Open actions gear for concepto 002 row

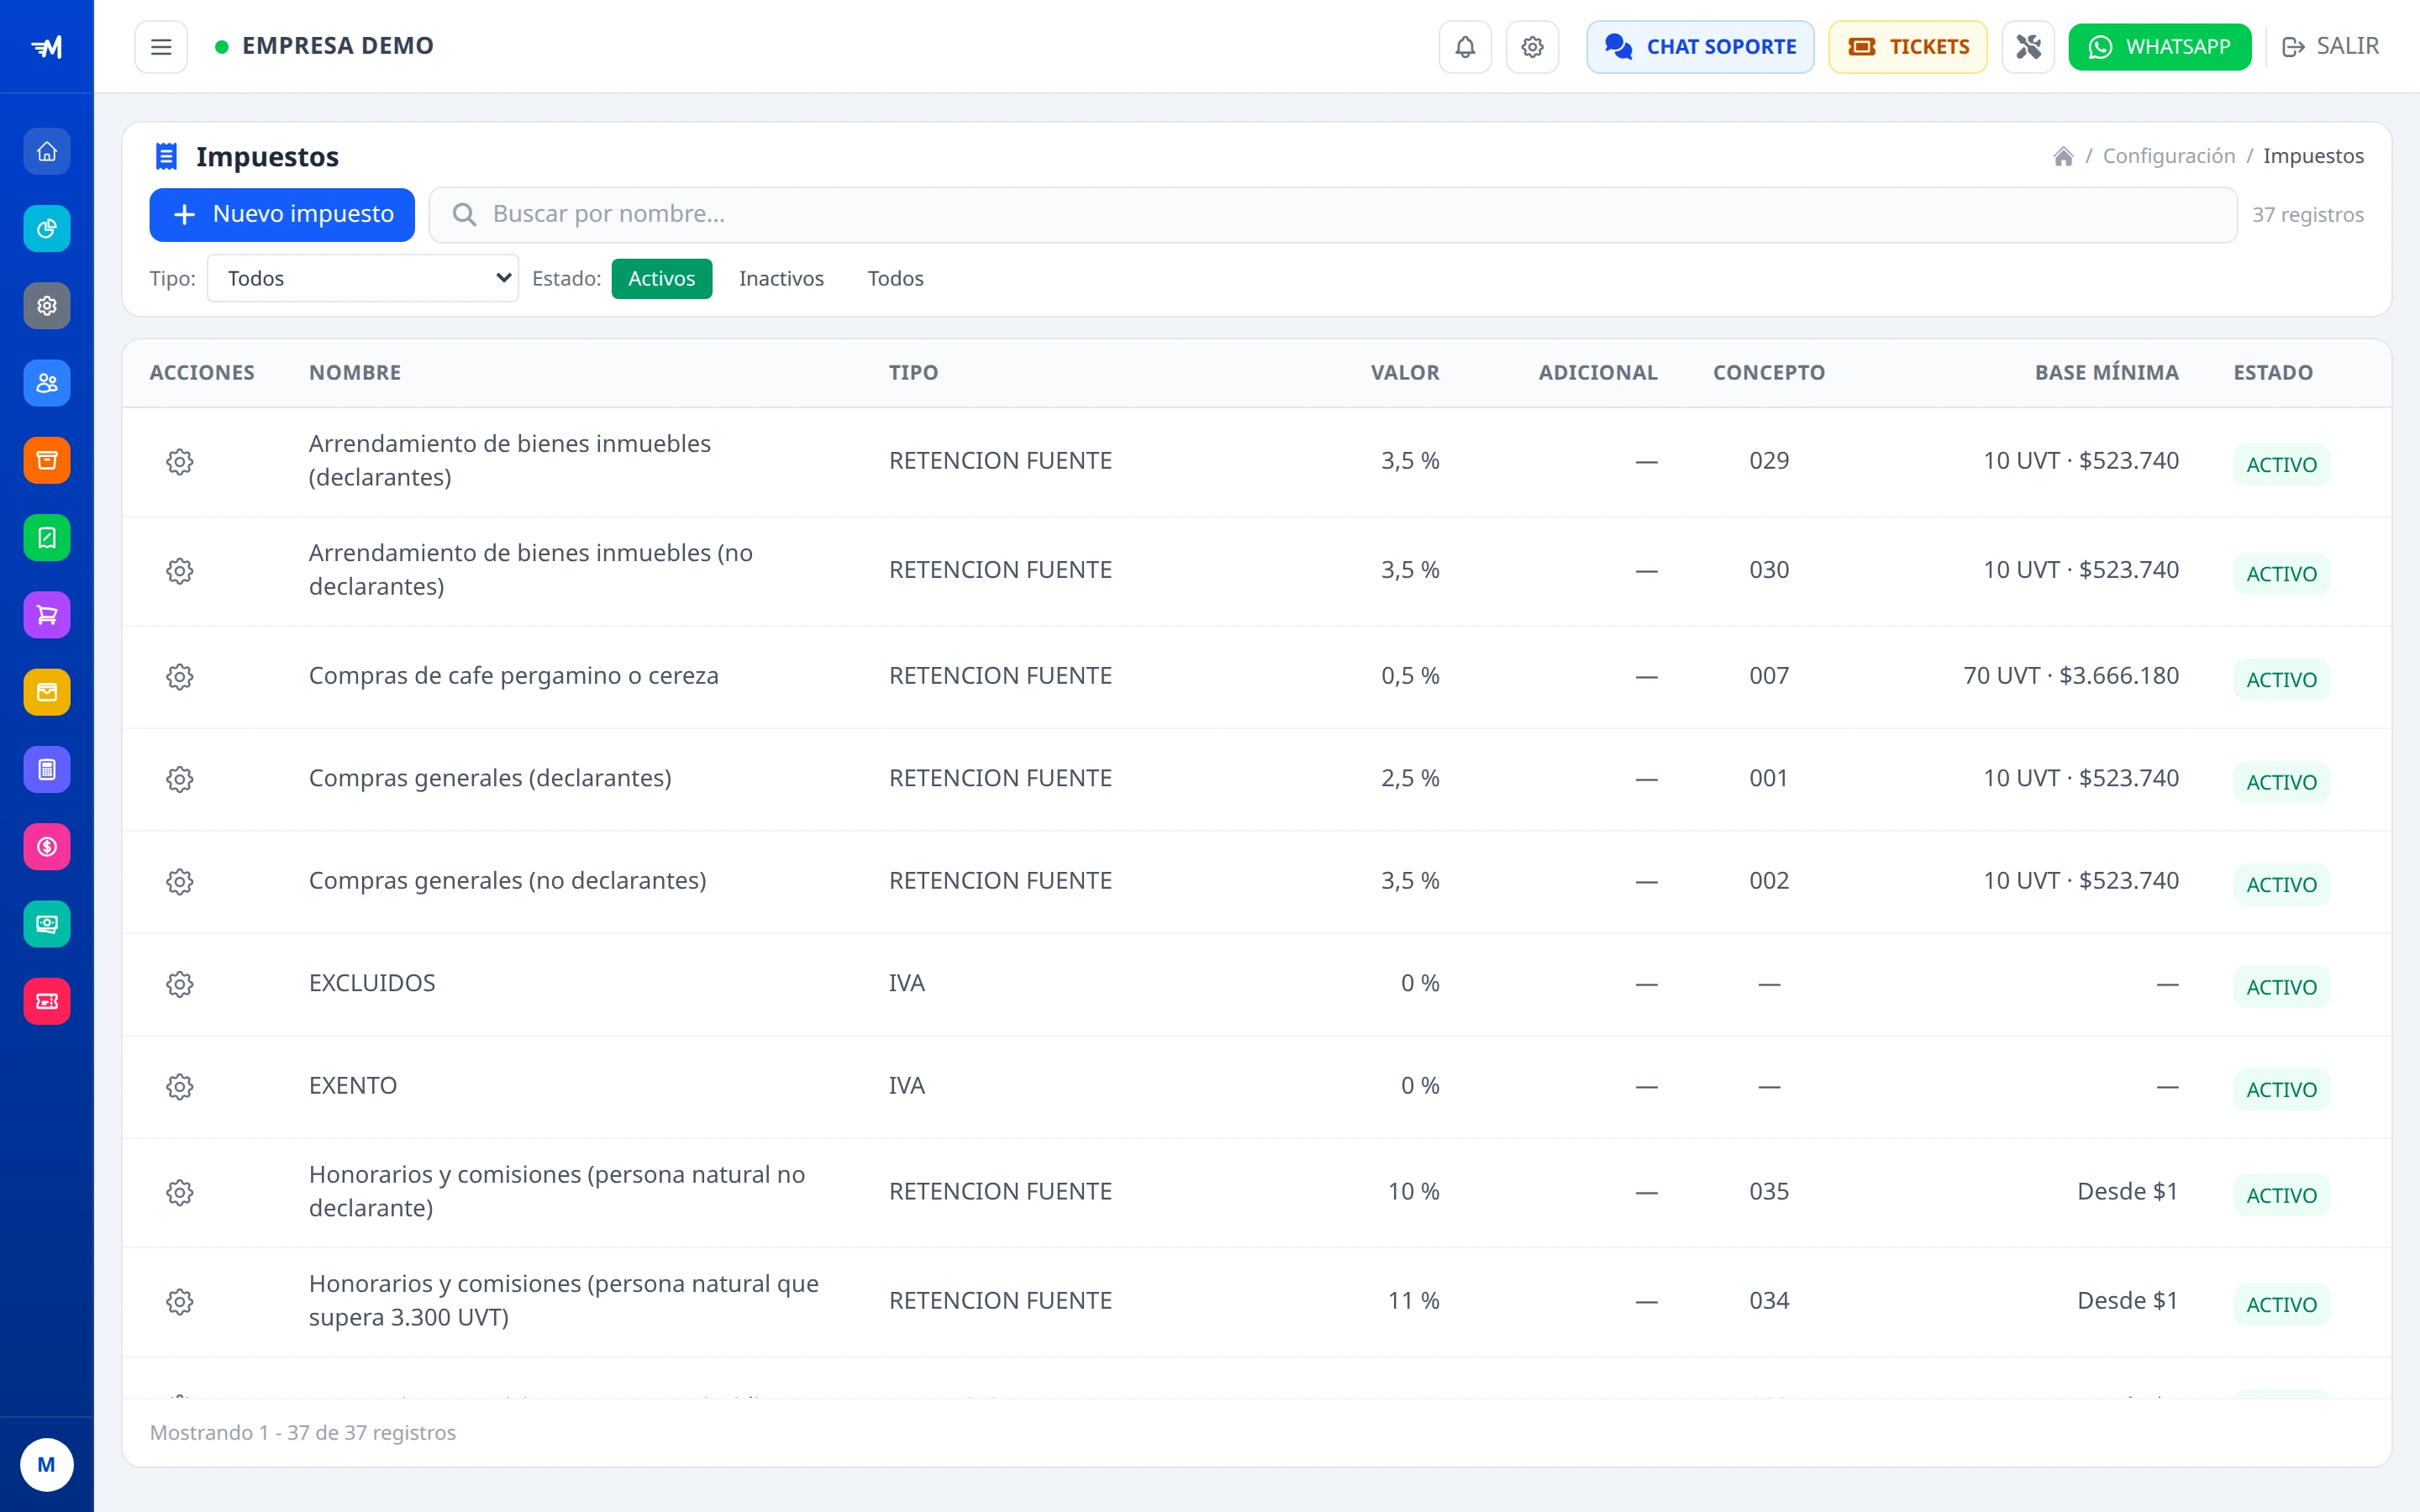[180, 881]
